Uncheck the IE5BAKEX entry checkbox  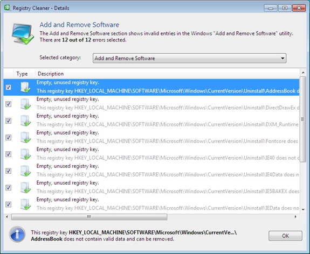click(8, 188)
